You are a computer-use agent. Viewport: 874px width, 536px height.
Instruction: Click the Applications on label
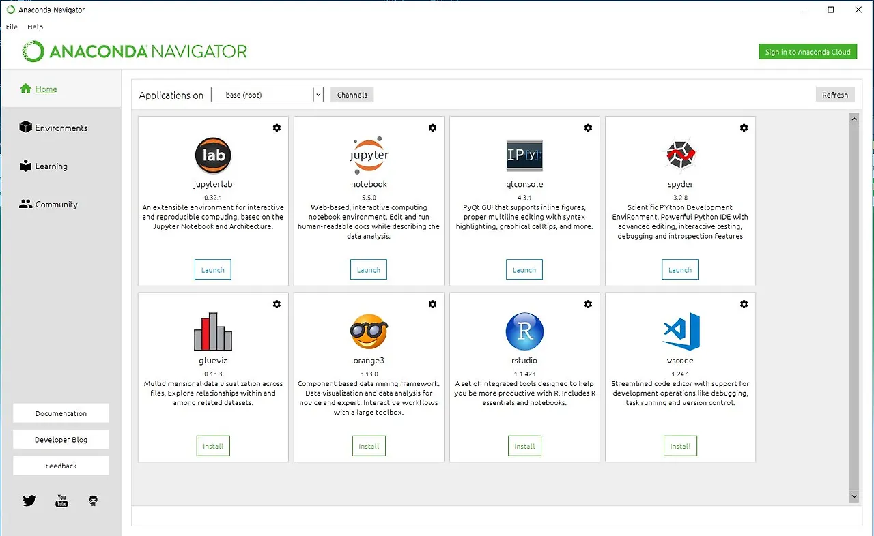point(171,95)
